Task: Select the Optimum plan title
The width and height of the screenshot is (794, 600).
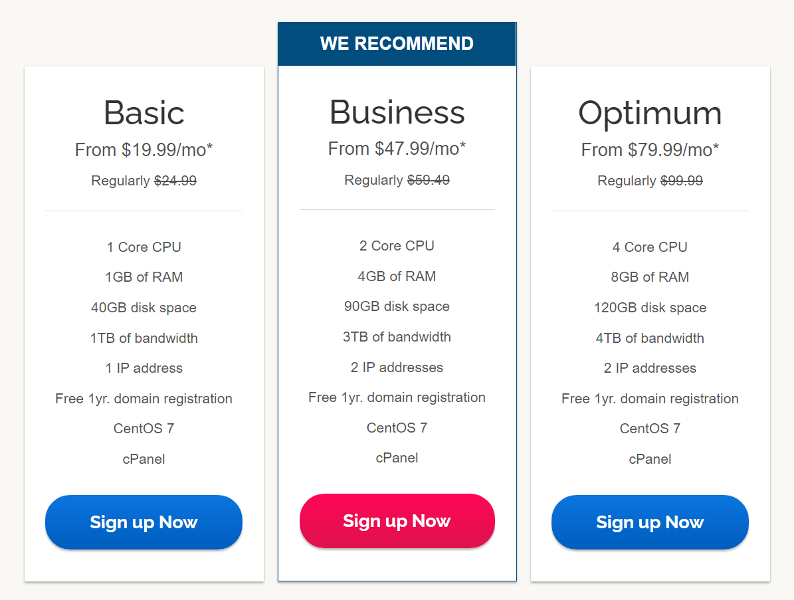Action: pos(649,113)
